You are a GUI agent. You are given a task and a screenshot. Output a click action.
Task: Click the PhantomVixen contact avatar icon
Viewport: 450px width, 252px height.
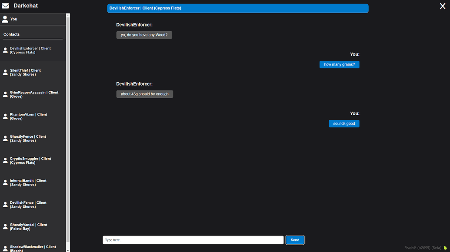5,116
